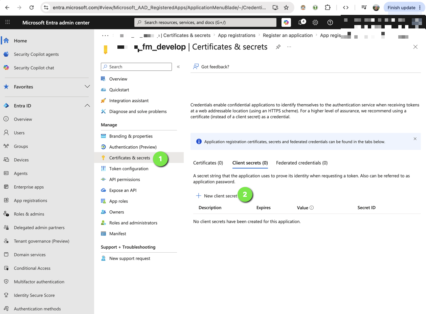Collapse the resource menu with double chevron
Screen dimensions: 426x314
tap(178, 67)
